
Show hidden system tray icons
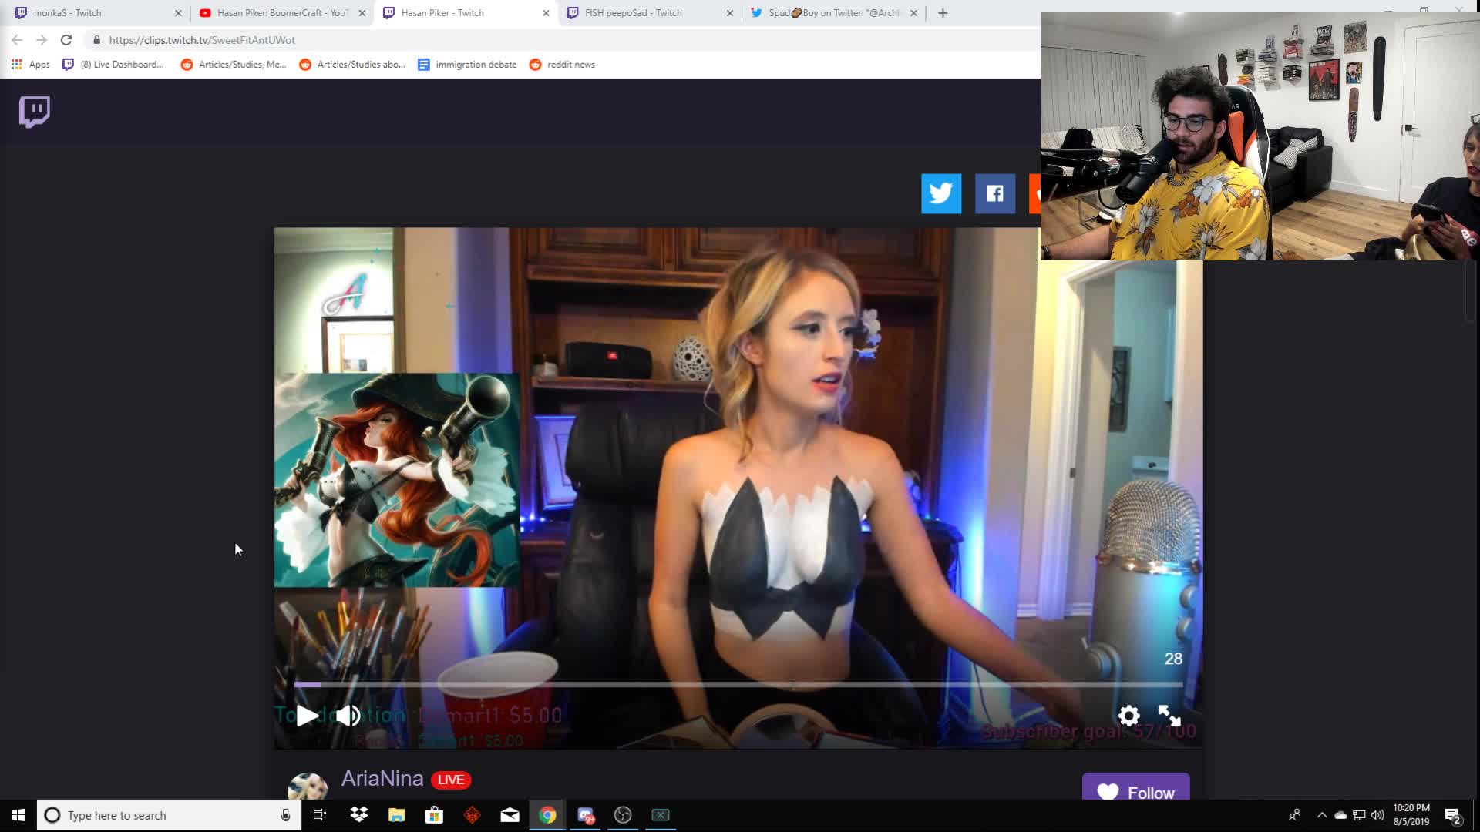coord(1322,815)
